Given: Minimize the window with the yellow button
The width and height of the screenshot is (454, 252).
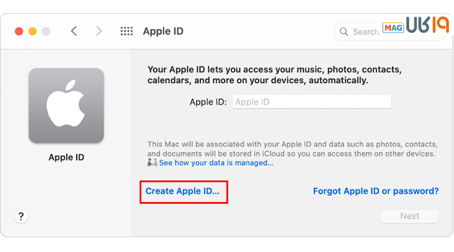Looking at the screenshot, I should pyautogui.click(x=32, y=31).
